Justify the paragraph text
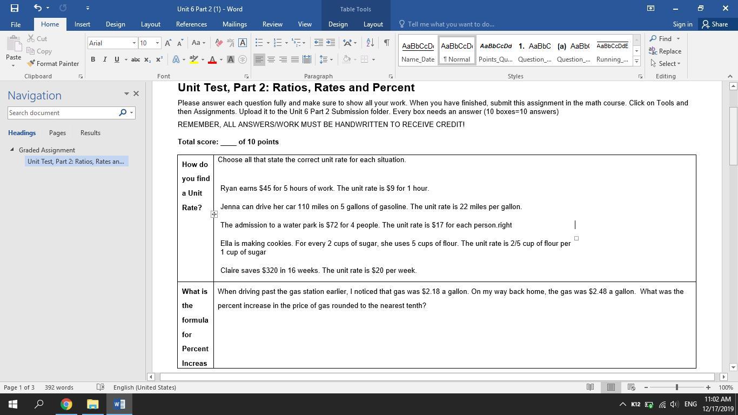The width and height of the screenshot is (738, 415). coord(295,59)
